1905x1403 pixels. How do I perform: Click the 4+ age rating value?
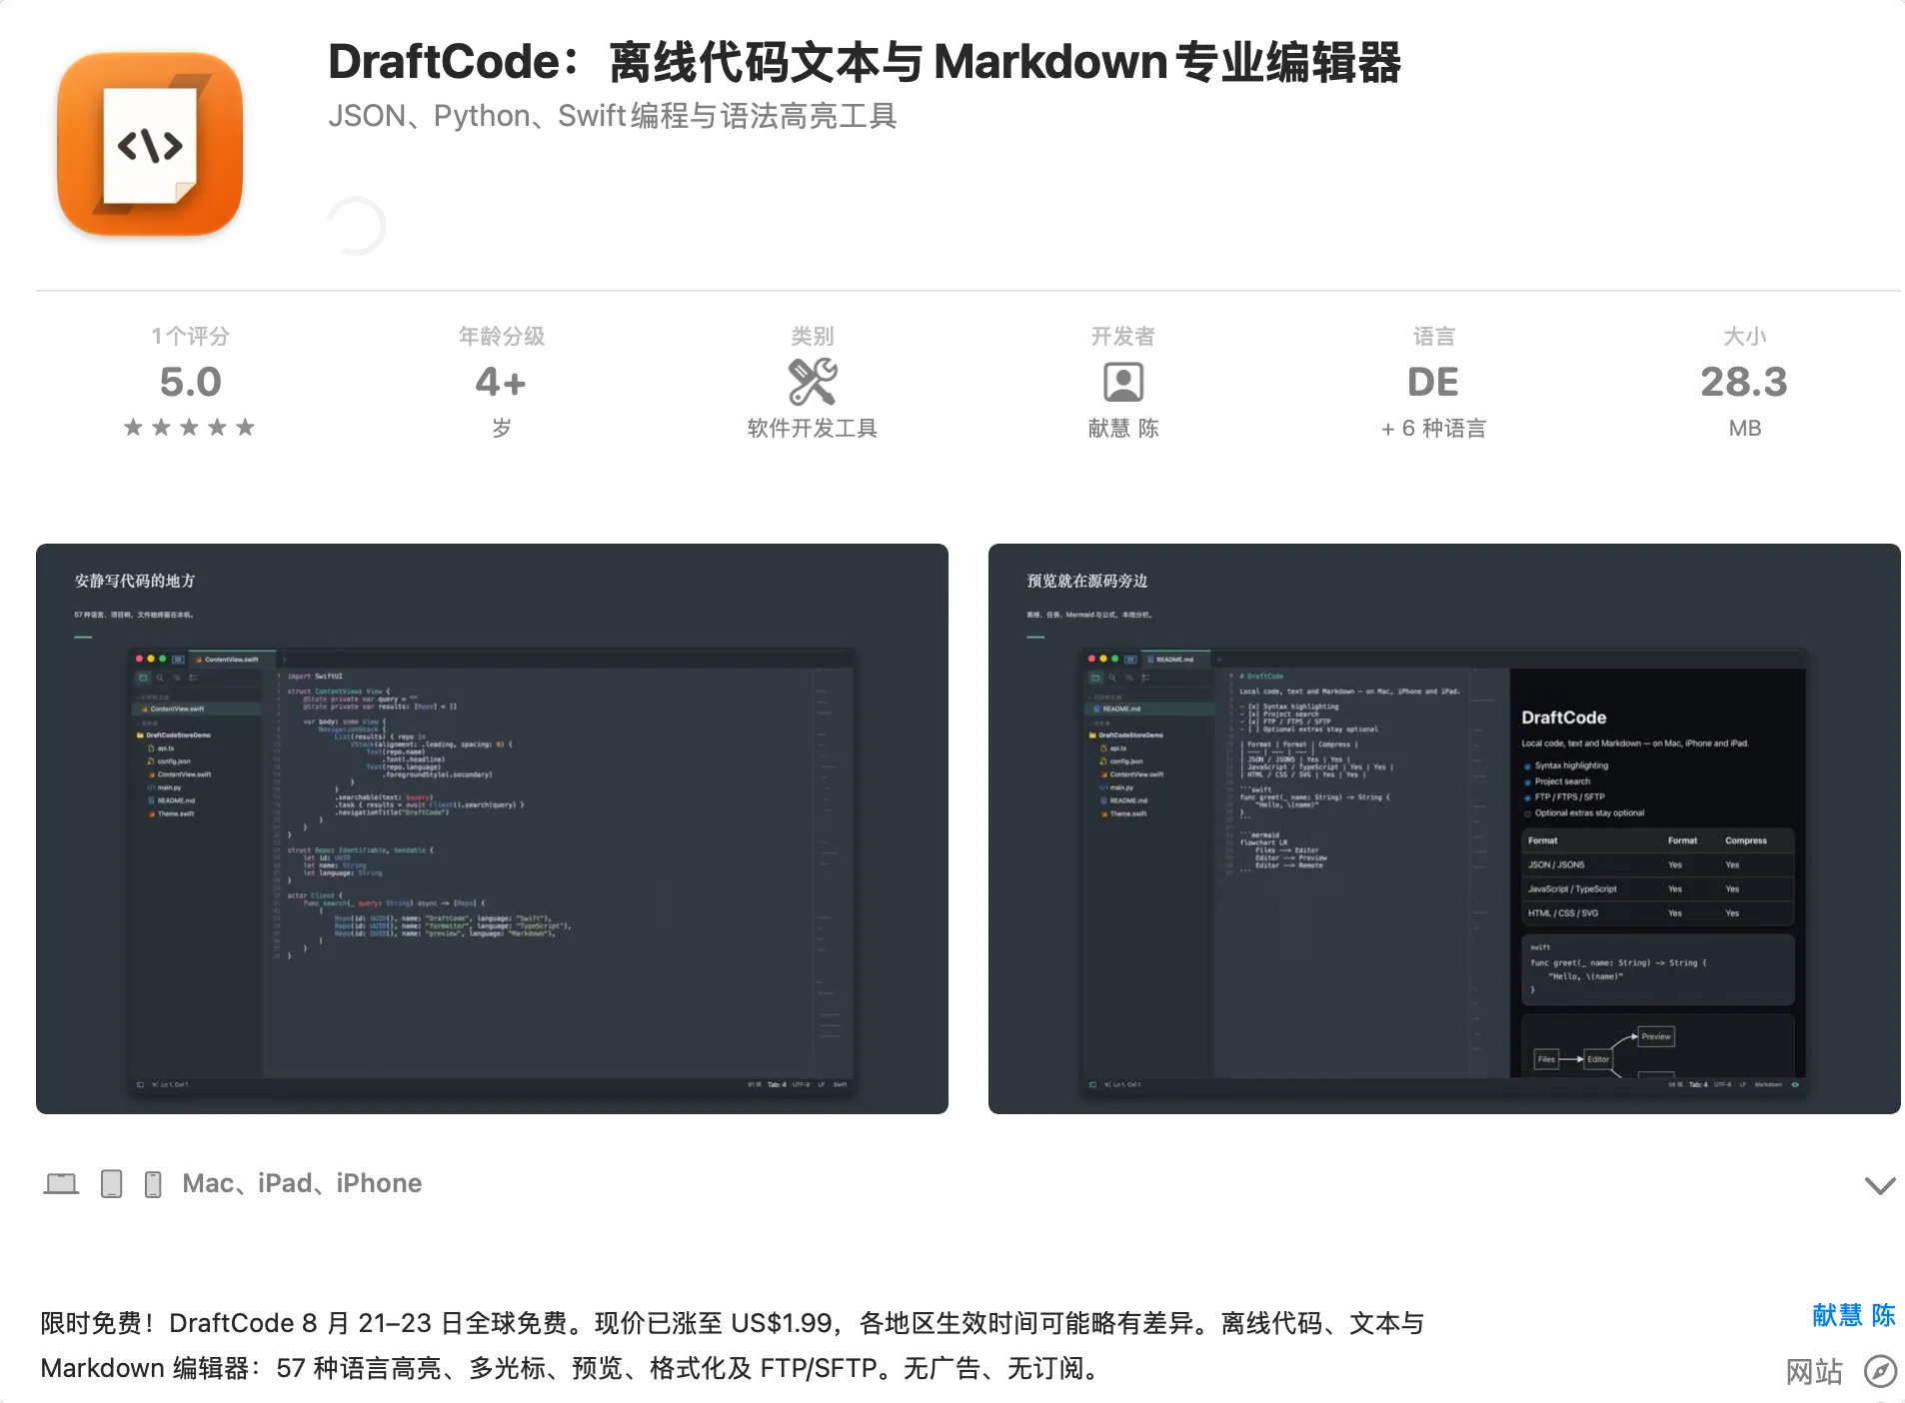tap(501, 382)
